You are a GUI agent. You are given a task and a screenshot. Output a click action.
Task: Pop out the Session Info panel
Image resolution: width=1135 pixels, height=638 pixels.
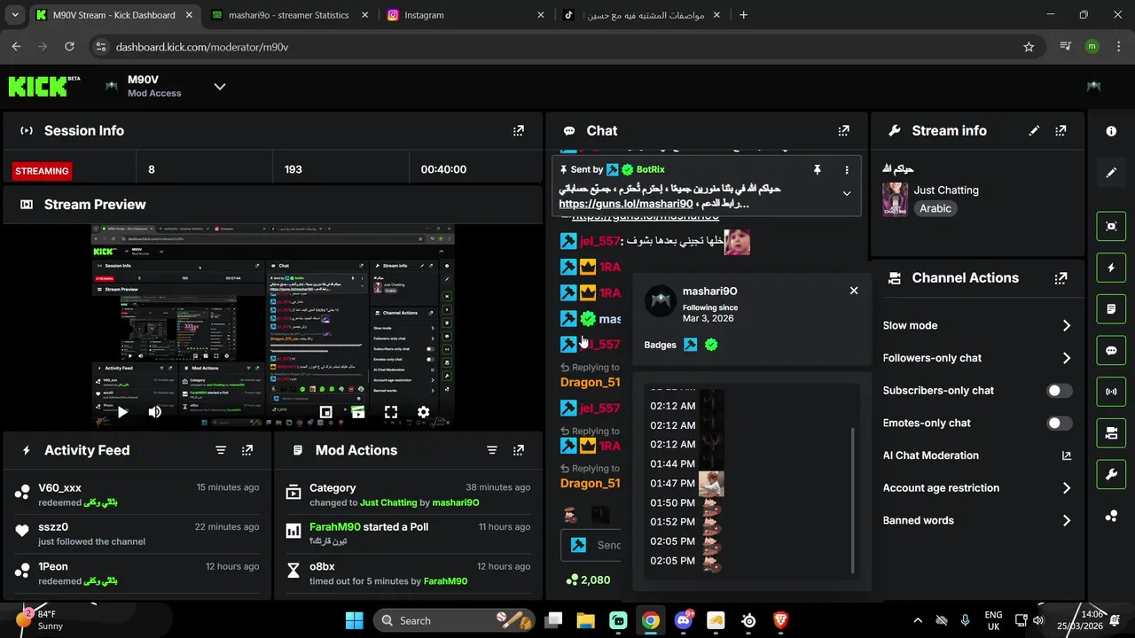point(519,130)
